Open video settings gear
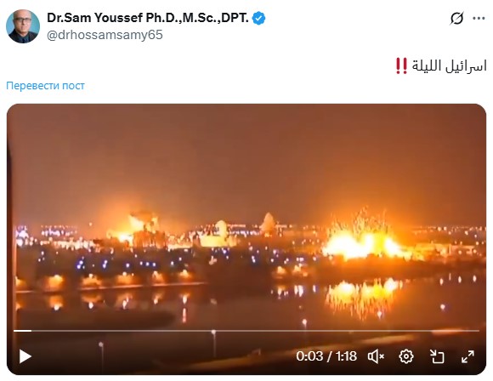 point(406,356)
